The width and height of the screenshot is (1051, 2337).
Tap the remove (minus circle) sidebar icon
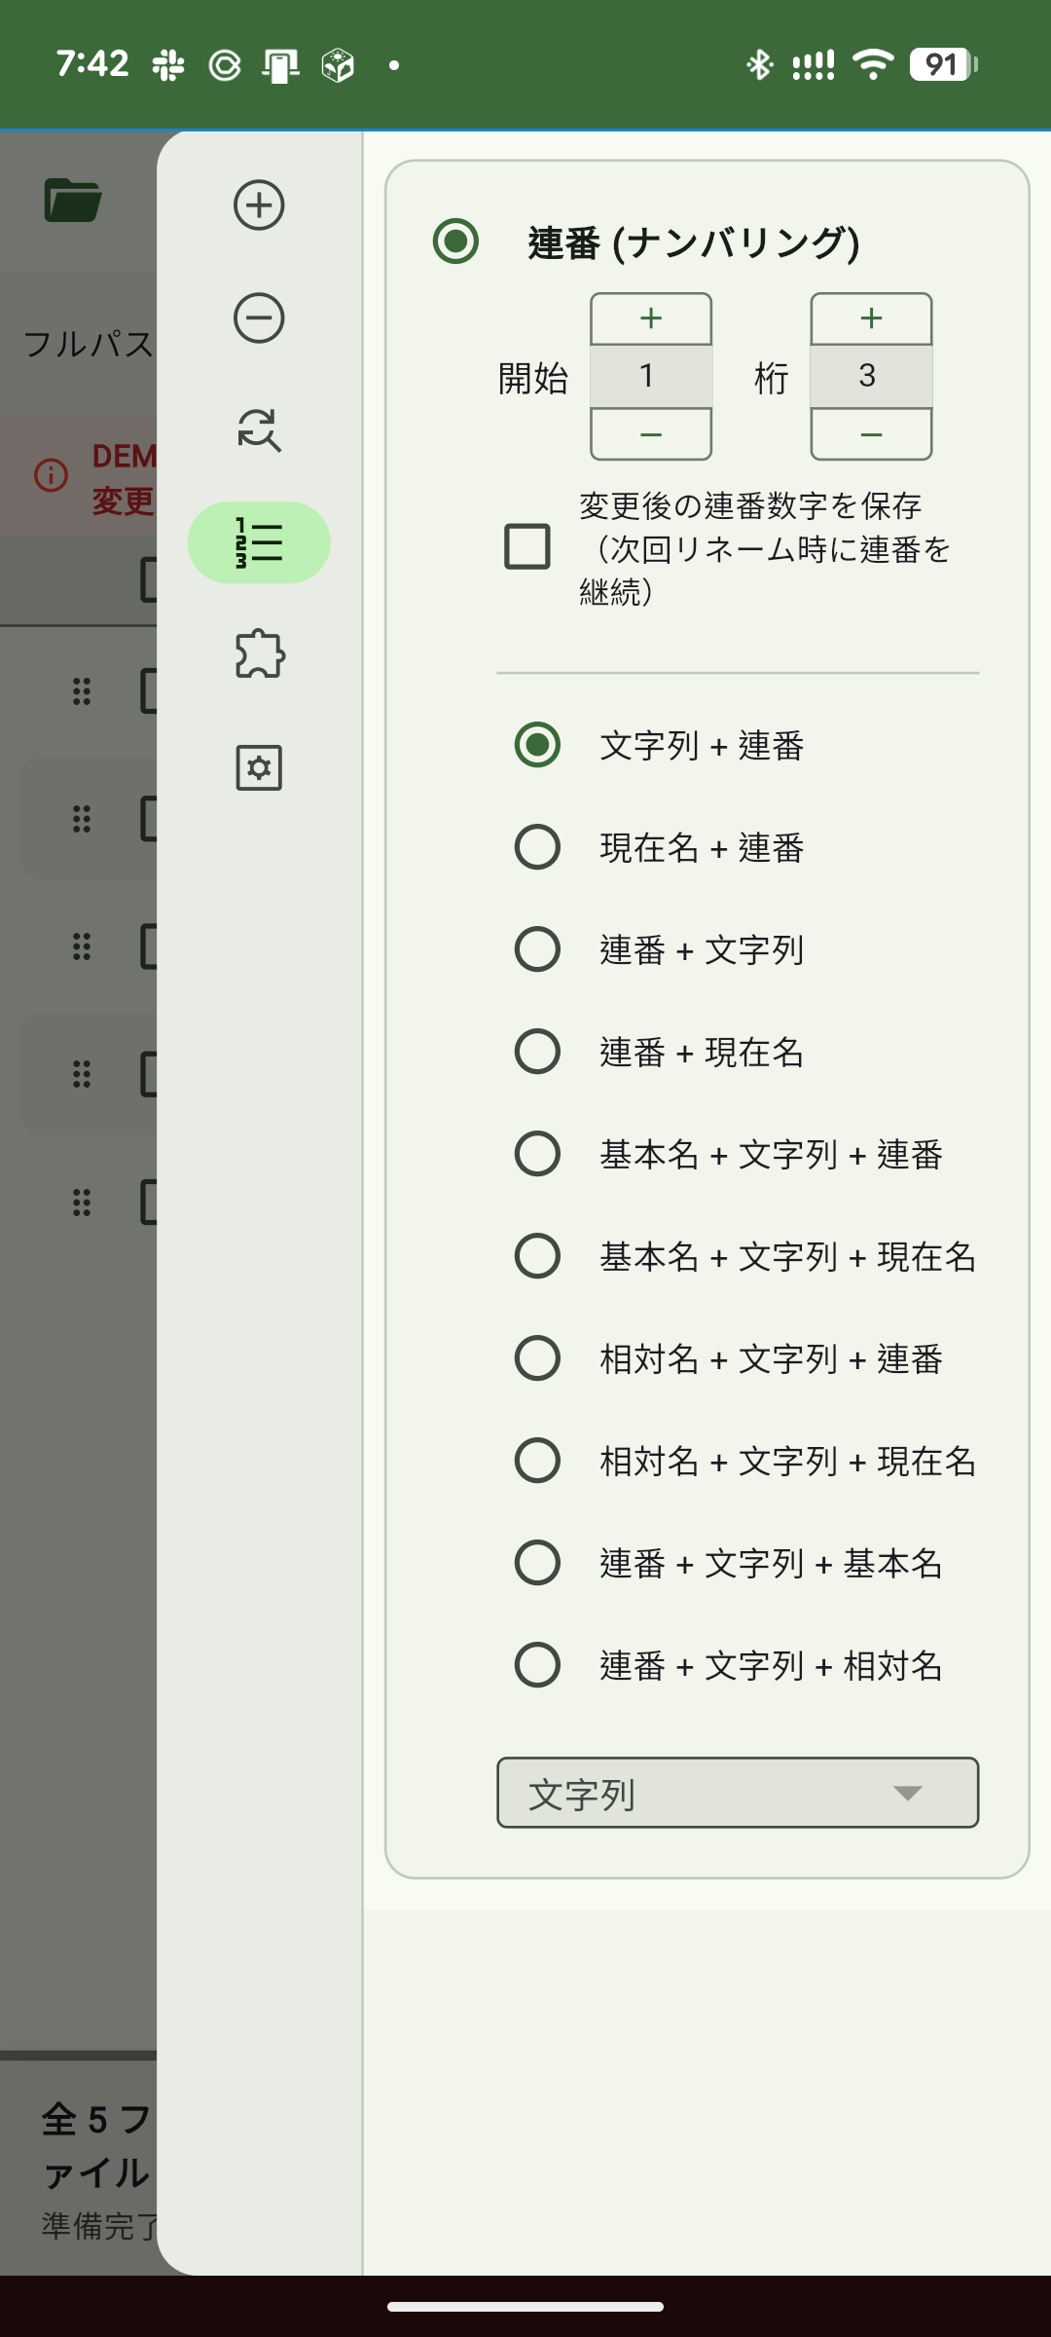point(259,317)
